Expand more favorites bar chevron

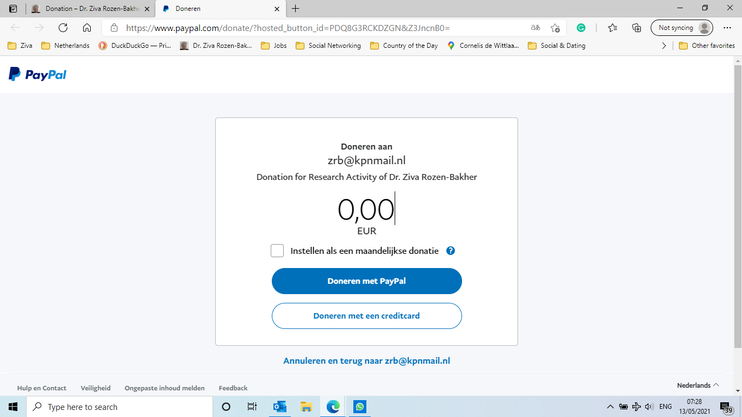(664, 46)
